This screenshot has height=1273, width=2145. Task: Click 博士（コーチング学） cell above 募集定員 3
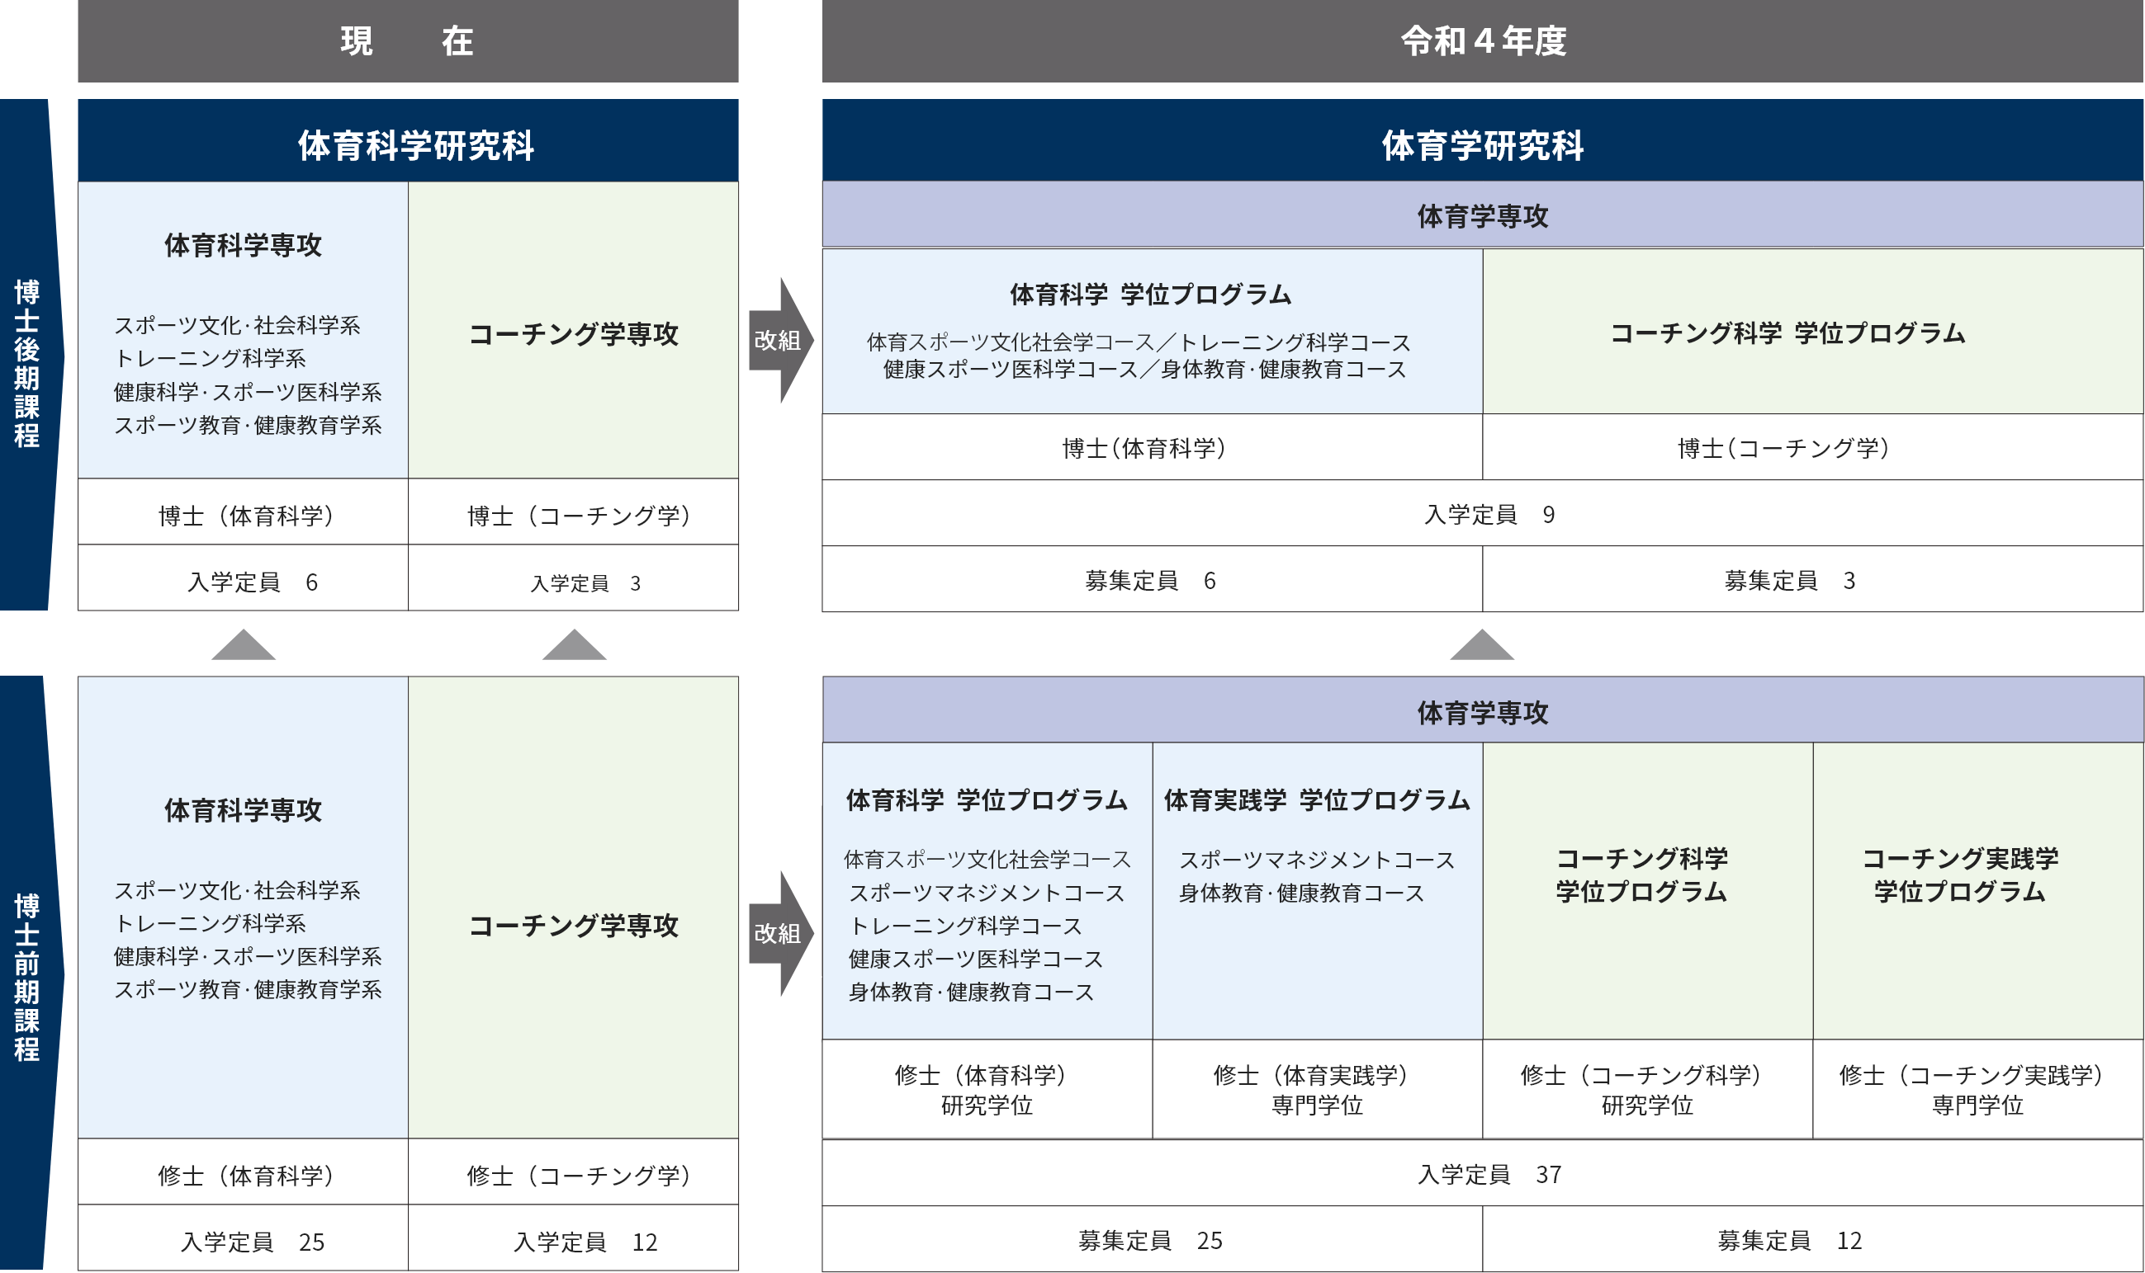tap(1813, 447)
